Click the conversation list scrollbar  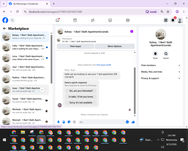52,59
